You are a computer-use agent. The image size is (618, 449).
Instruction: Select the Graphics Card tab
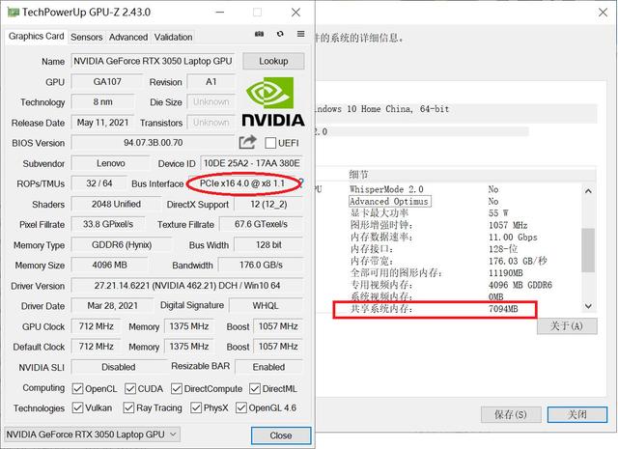[x=37, y=37]
